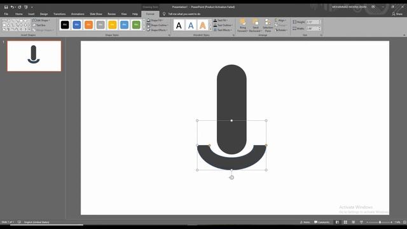The height and width of the screenshot is (229, 407).
Task: Click the zoom slider in status bar
Action: pos(380,222)
